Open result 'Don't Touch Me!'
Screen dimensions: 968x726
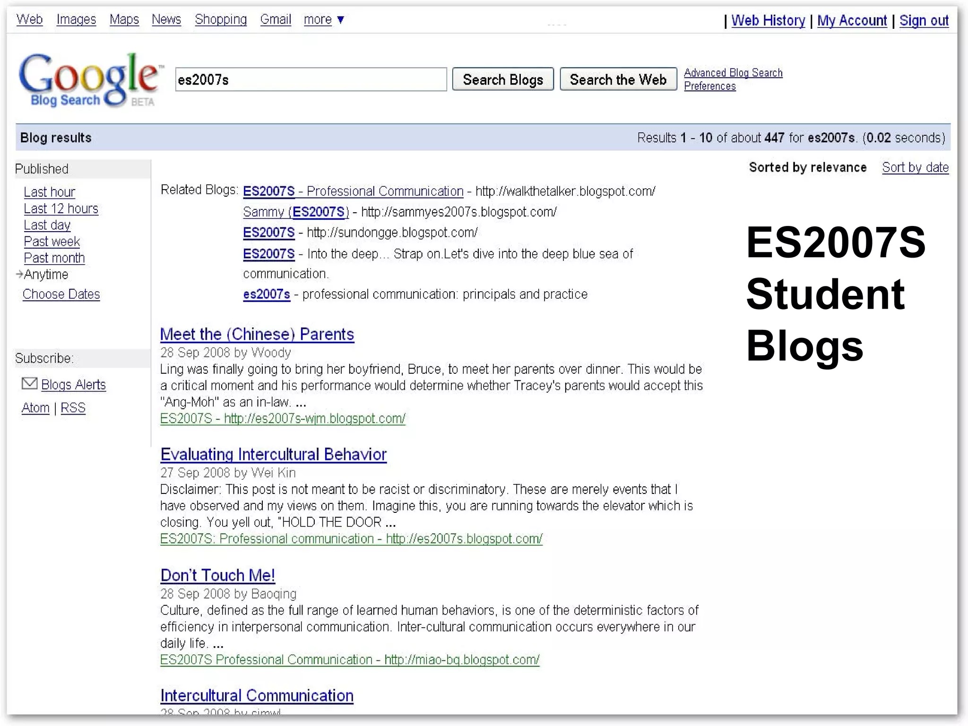[x=218, y=575]
